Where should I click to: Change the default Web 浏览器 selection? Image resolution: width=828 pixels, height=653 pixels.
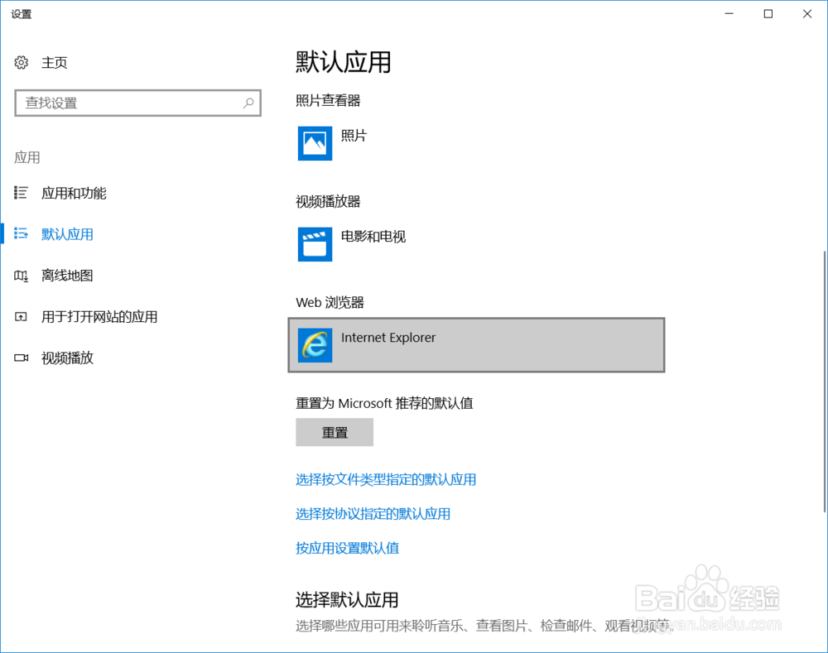coord(477,345)
